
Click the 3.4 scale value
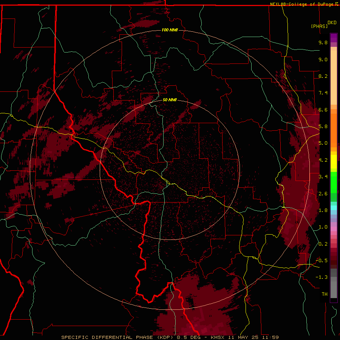(x=323, y=177)
